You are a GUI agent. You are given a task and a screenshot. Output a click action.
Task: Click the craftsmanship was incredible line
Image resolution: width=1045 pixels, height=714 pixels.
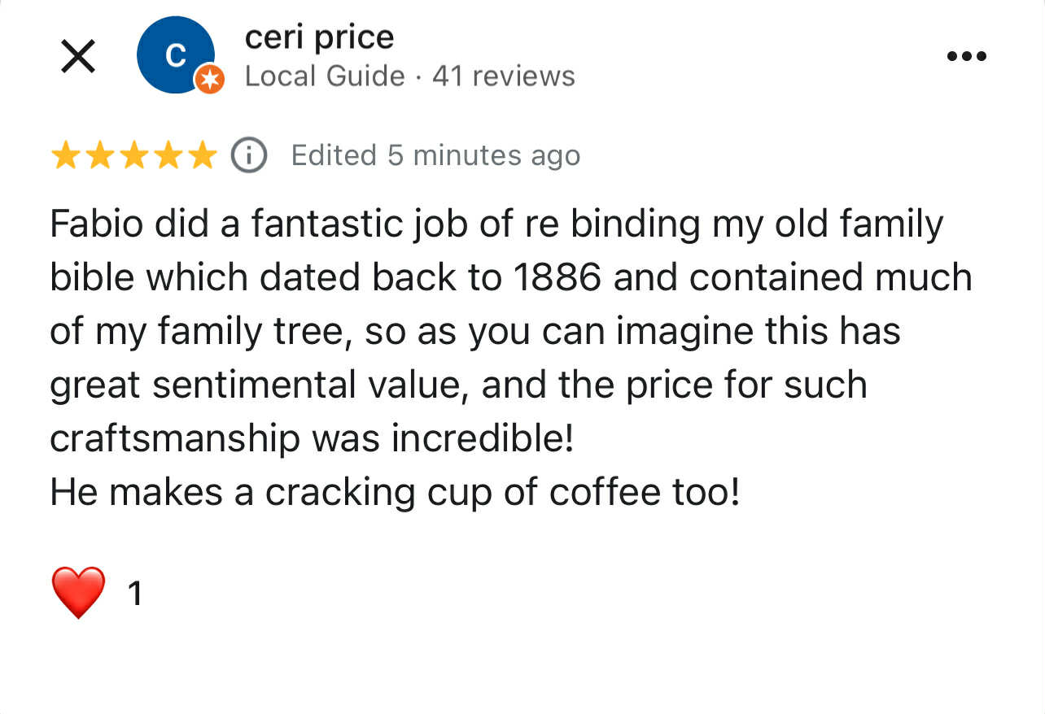(312, 439)
